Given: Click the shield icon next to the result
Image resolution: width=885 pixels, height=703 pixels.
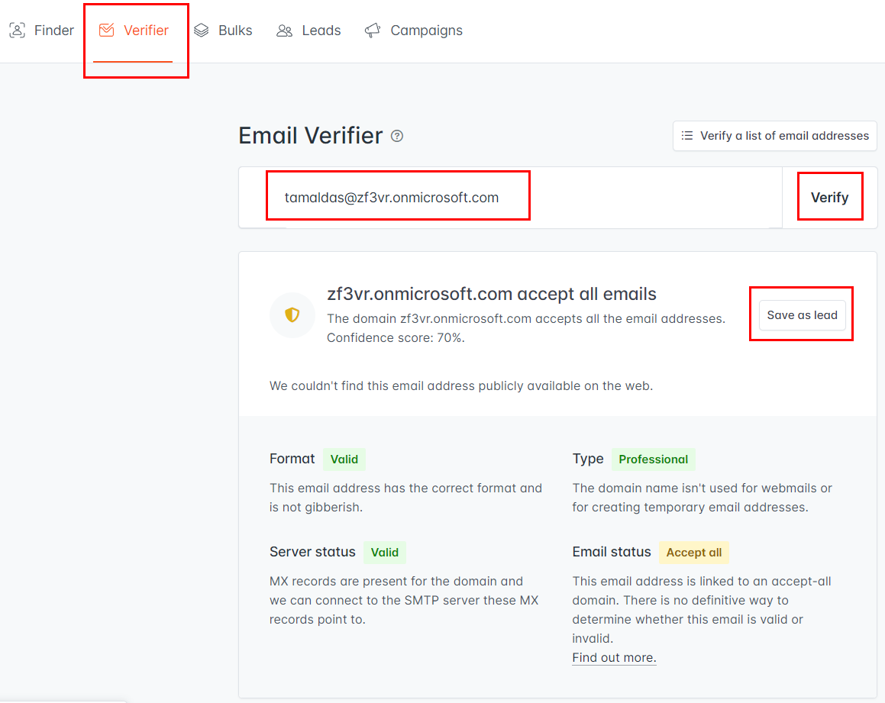Looking at the screenshot, I should coord(292,314).
